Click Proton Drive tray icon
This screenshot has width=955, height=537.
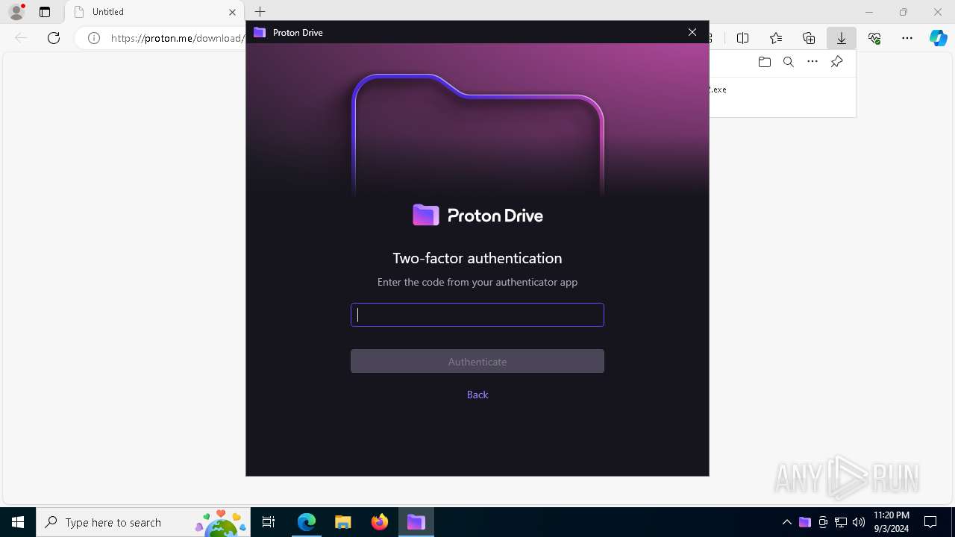coord(804,522)
